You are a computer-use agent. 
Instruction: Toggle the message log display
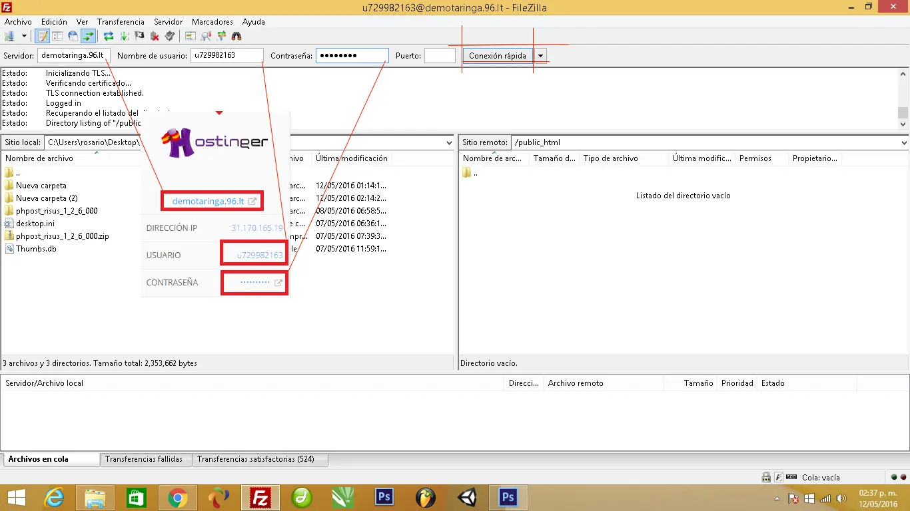click(43, 36)
